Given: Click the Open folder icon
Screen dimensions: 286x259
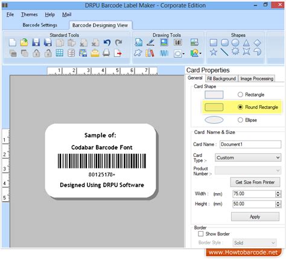Looking at the screenshot, I should point(24,42).
